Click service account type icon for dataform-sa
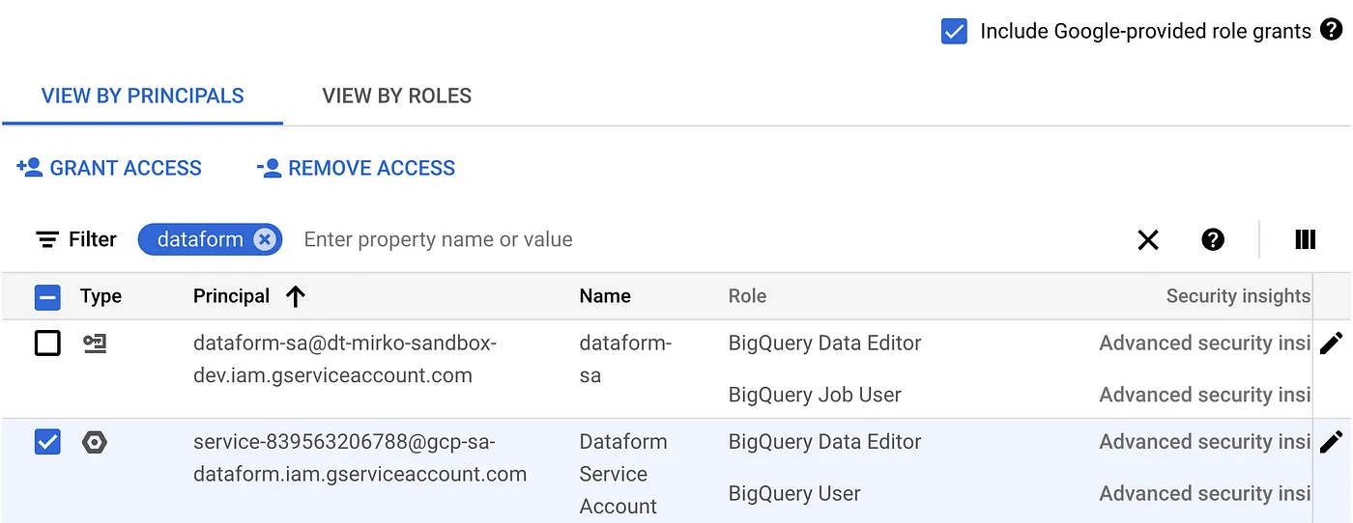Image resolution: width=1353 pixels, height=523 pixels. click(x=95, y=344)
